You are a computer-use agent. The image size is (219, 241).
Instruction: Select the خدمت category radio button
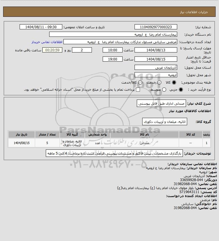pyautogui.click(x=159, y=82)
